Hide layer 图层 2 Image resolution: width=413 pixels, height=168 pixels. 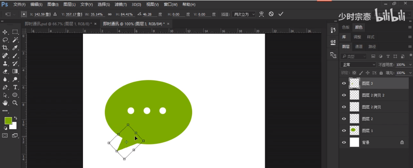click(x=344, y=119)
